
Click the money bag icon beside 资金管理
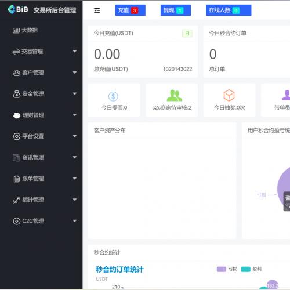(x=17, y=94)
